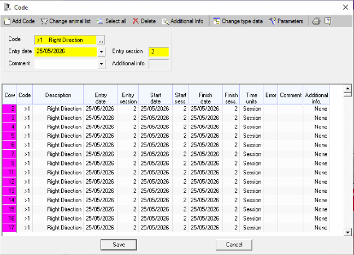Image resolution: width=354 pixels, height=255 pixels.
Task: Select cow 14 row cell
Action: click(x=9, y=201)
